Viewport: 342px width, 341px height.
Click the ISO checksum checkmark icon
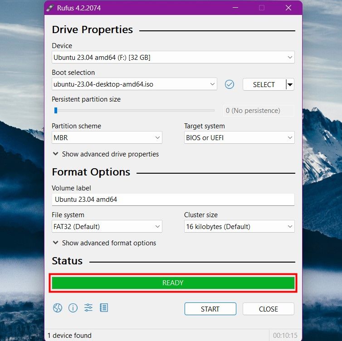[x=230, y=84]
